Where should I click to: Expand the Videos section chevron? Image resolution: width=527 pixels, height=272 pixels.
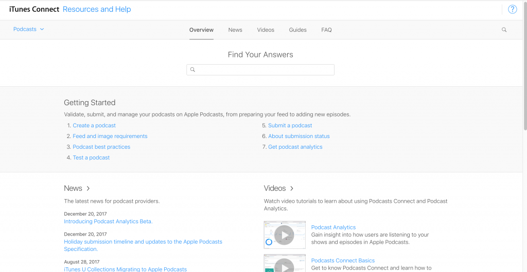point(292,188)
